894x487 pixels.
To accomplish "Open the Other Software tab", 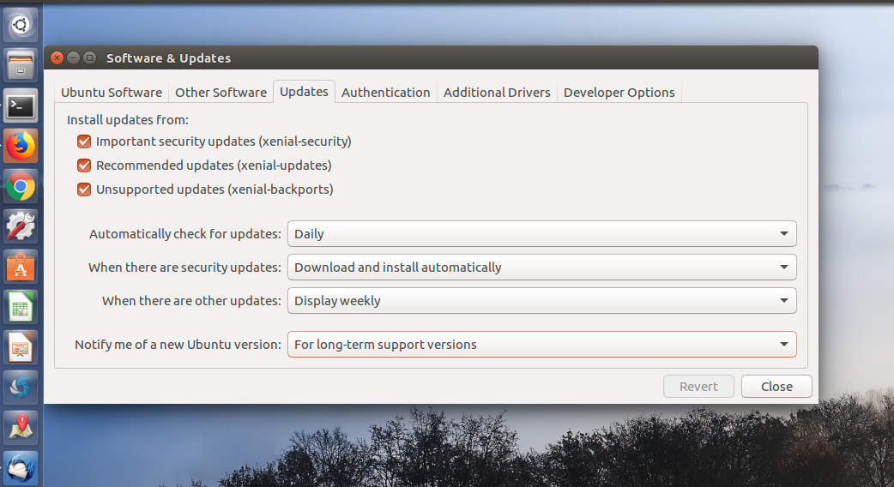I will tap(220, 93).
